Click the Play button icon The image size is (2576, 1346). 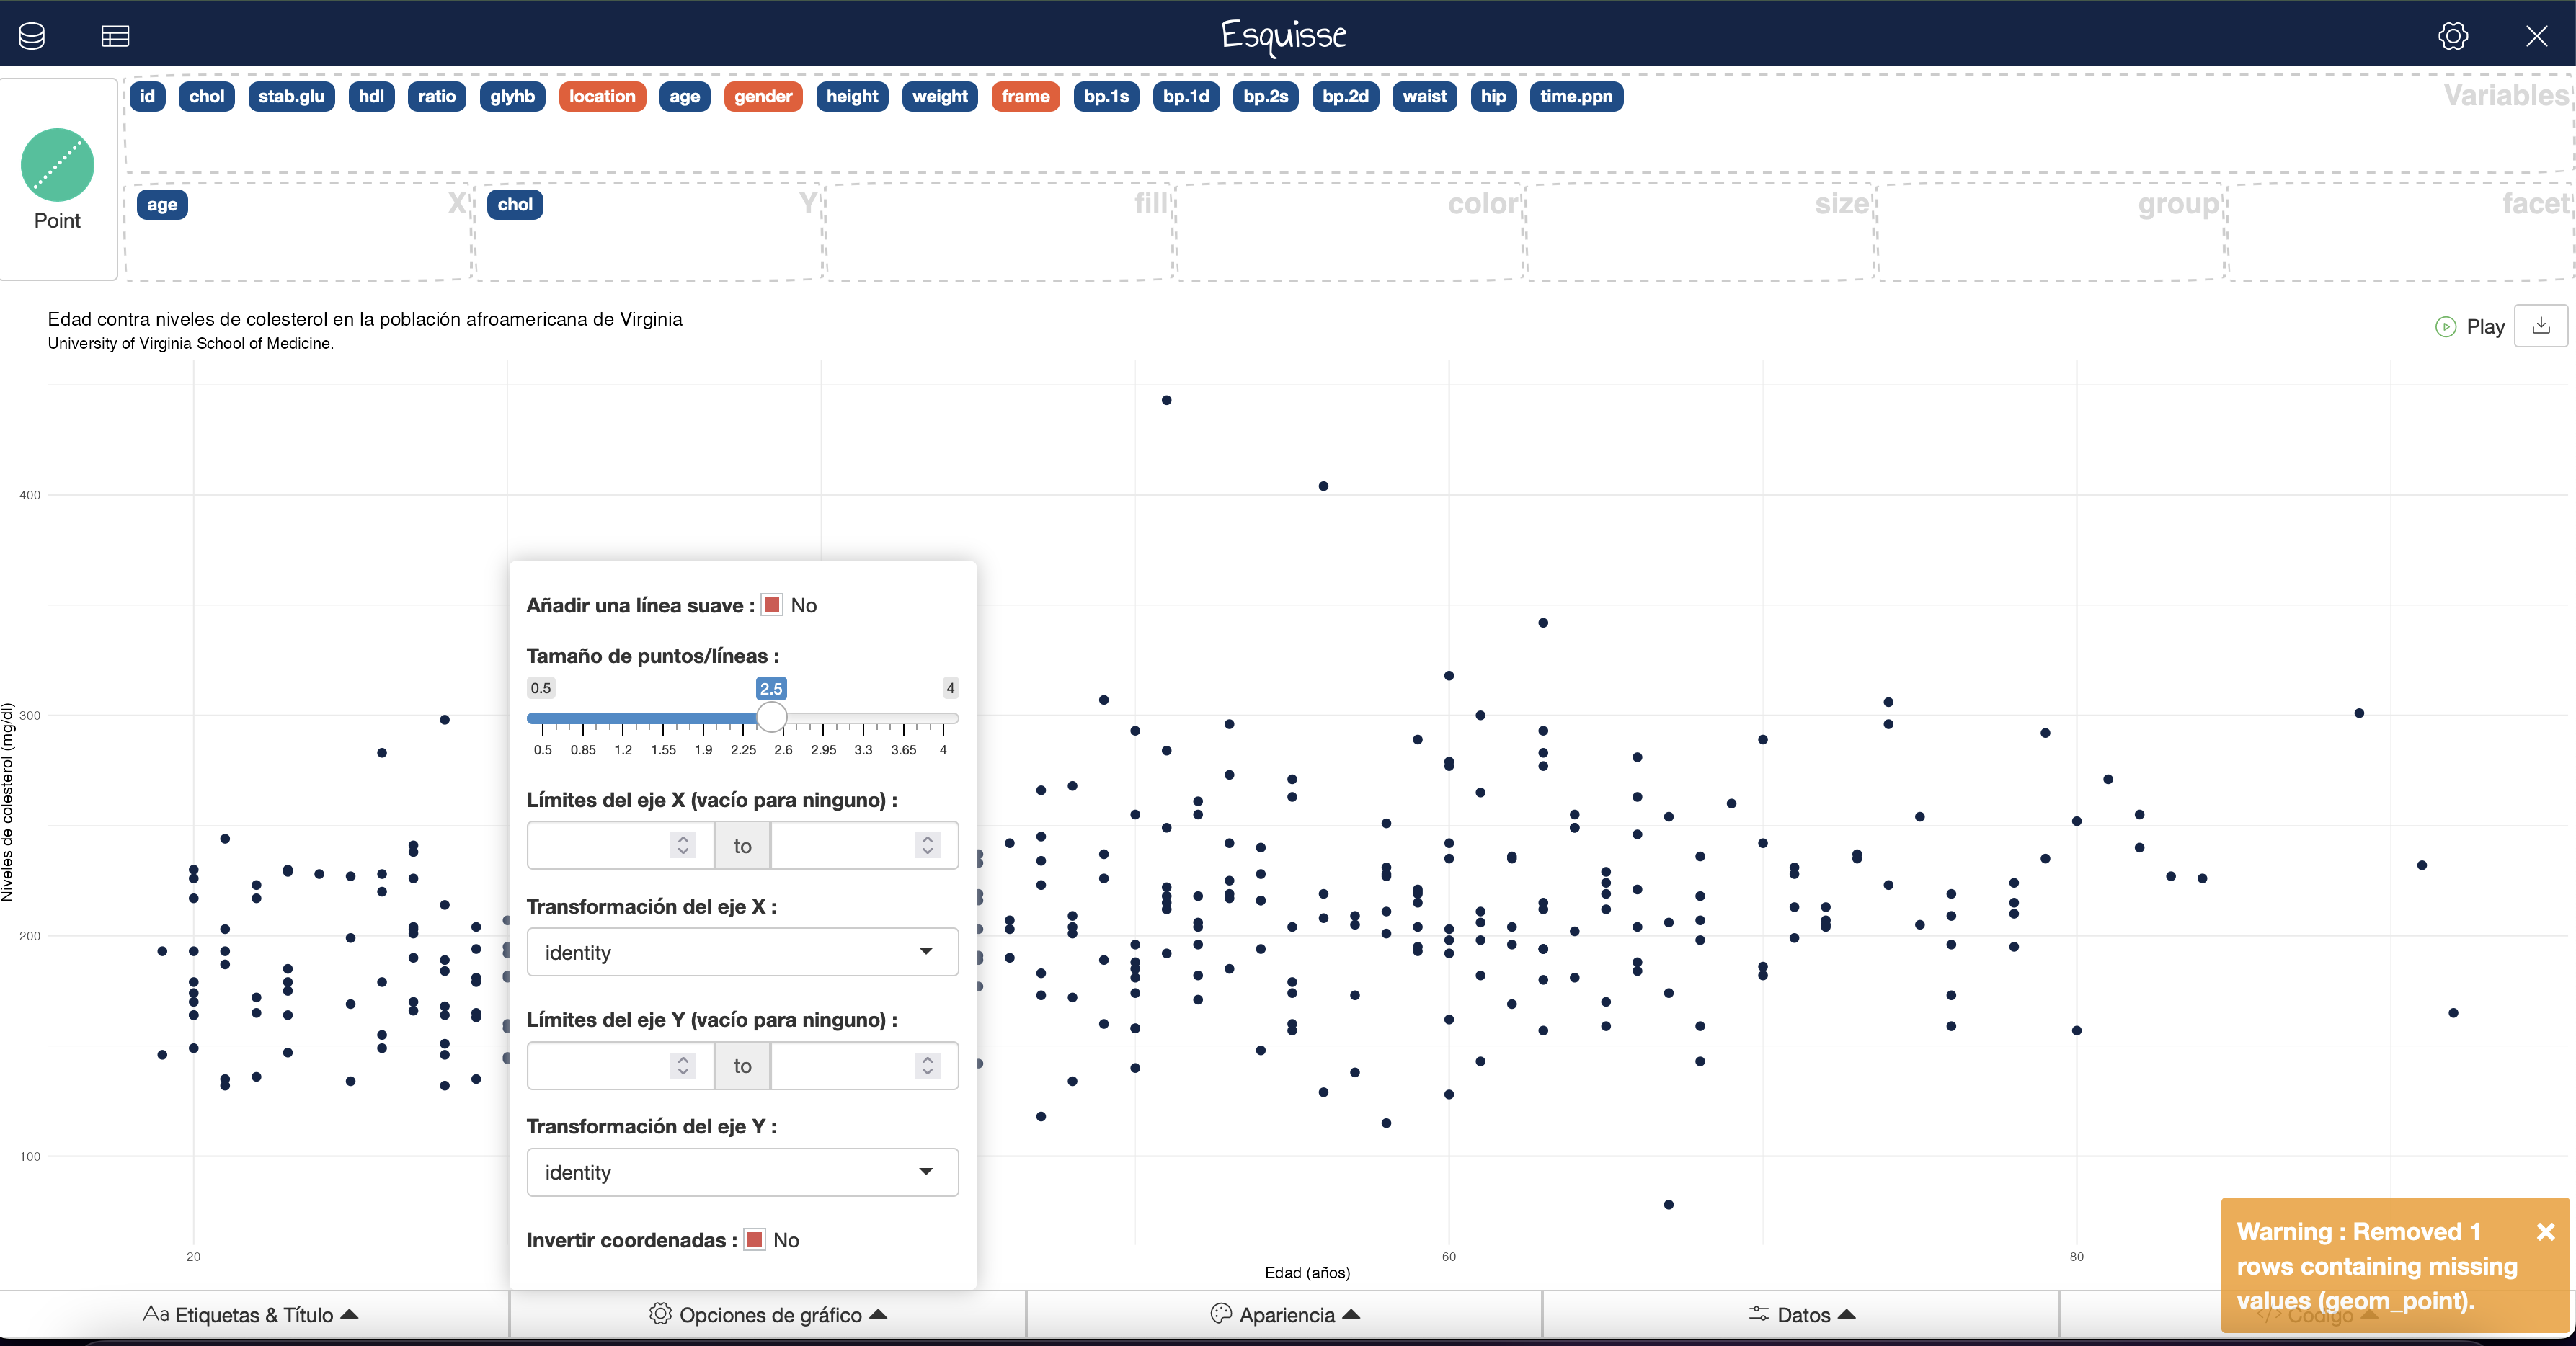coord(2445,327)
